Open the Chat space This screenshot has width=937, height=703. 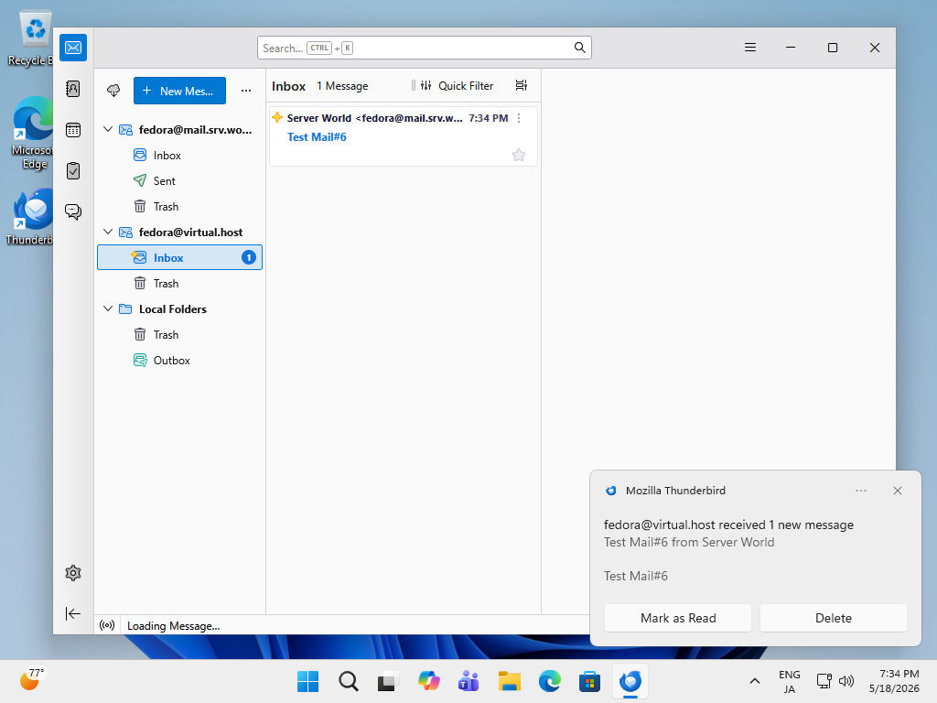click(73, 211)
